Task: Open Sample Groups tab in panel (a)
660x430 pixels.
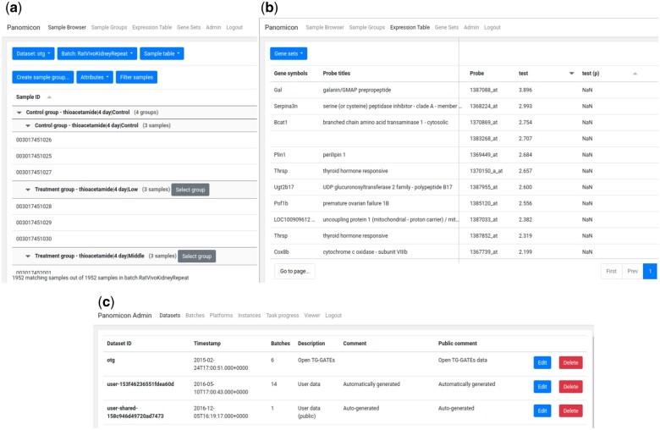Action: click(x=109, y=27)
